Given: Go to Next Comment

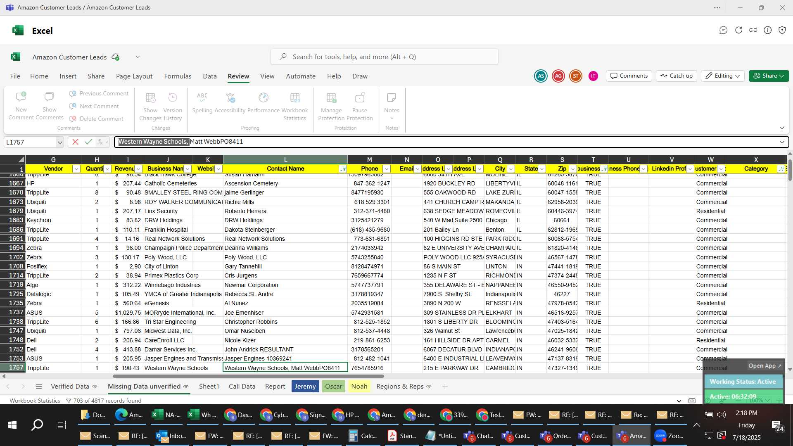Looking at the screenshot, I should tap(94, 106).
